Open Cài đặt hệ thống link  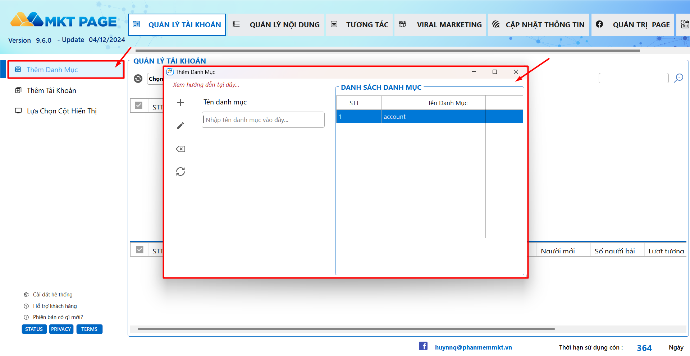click(53, 295)
